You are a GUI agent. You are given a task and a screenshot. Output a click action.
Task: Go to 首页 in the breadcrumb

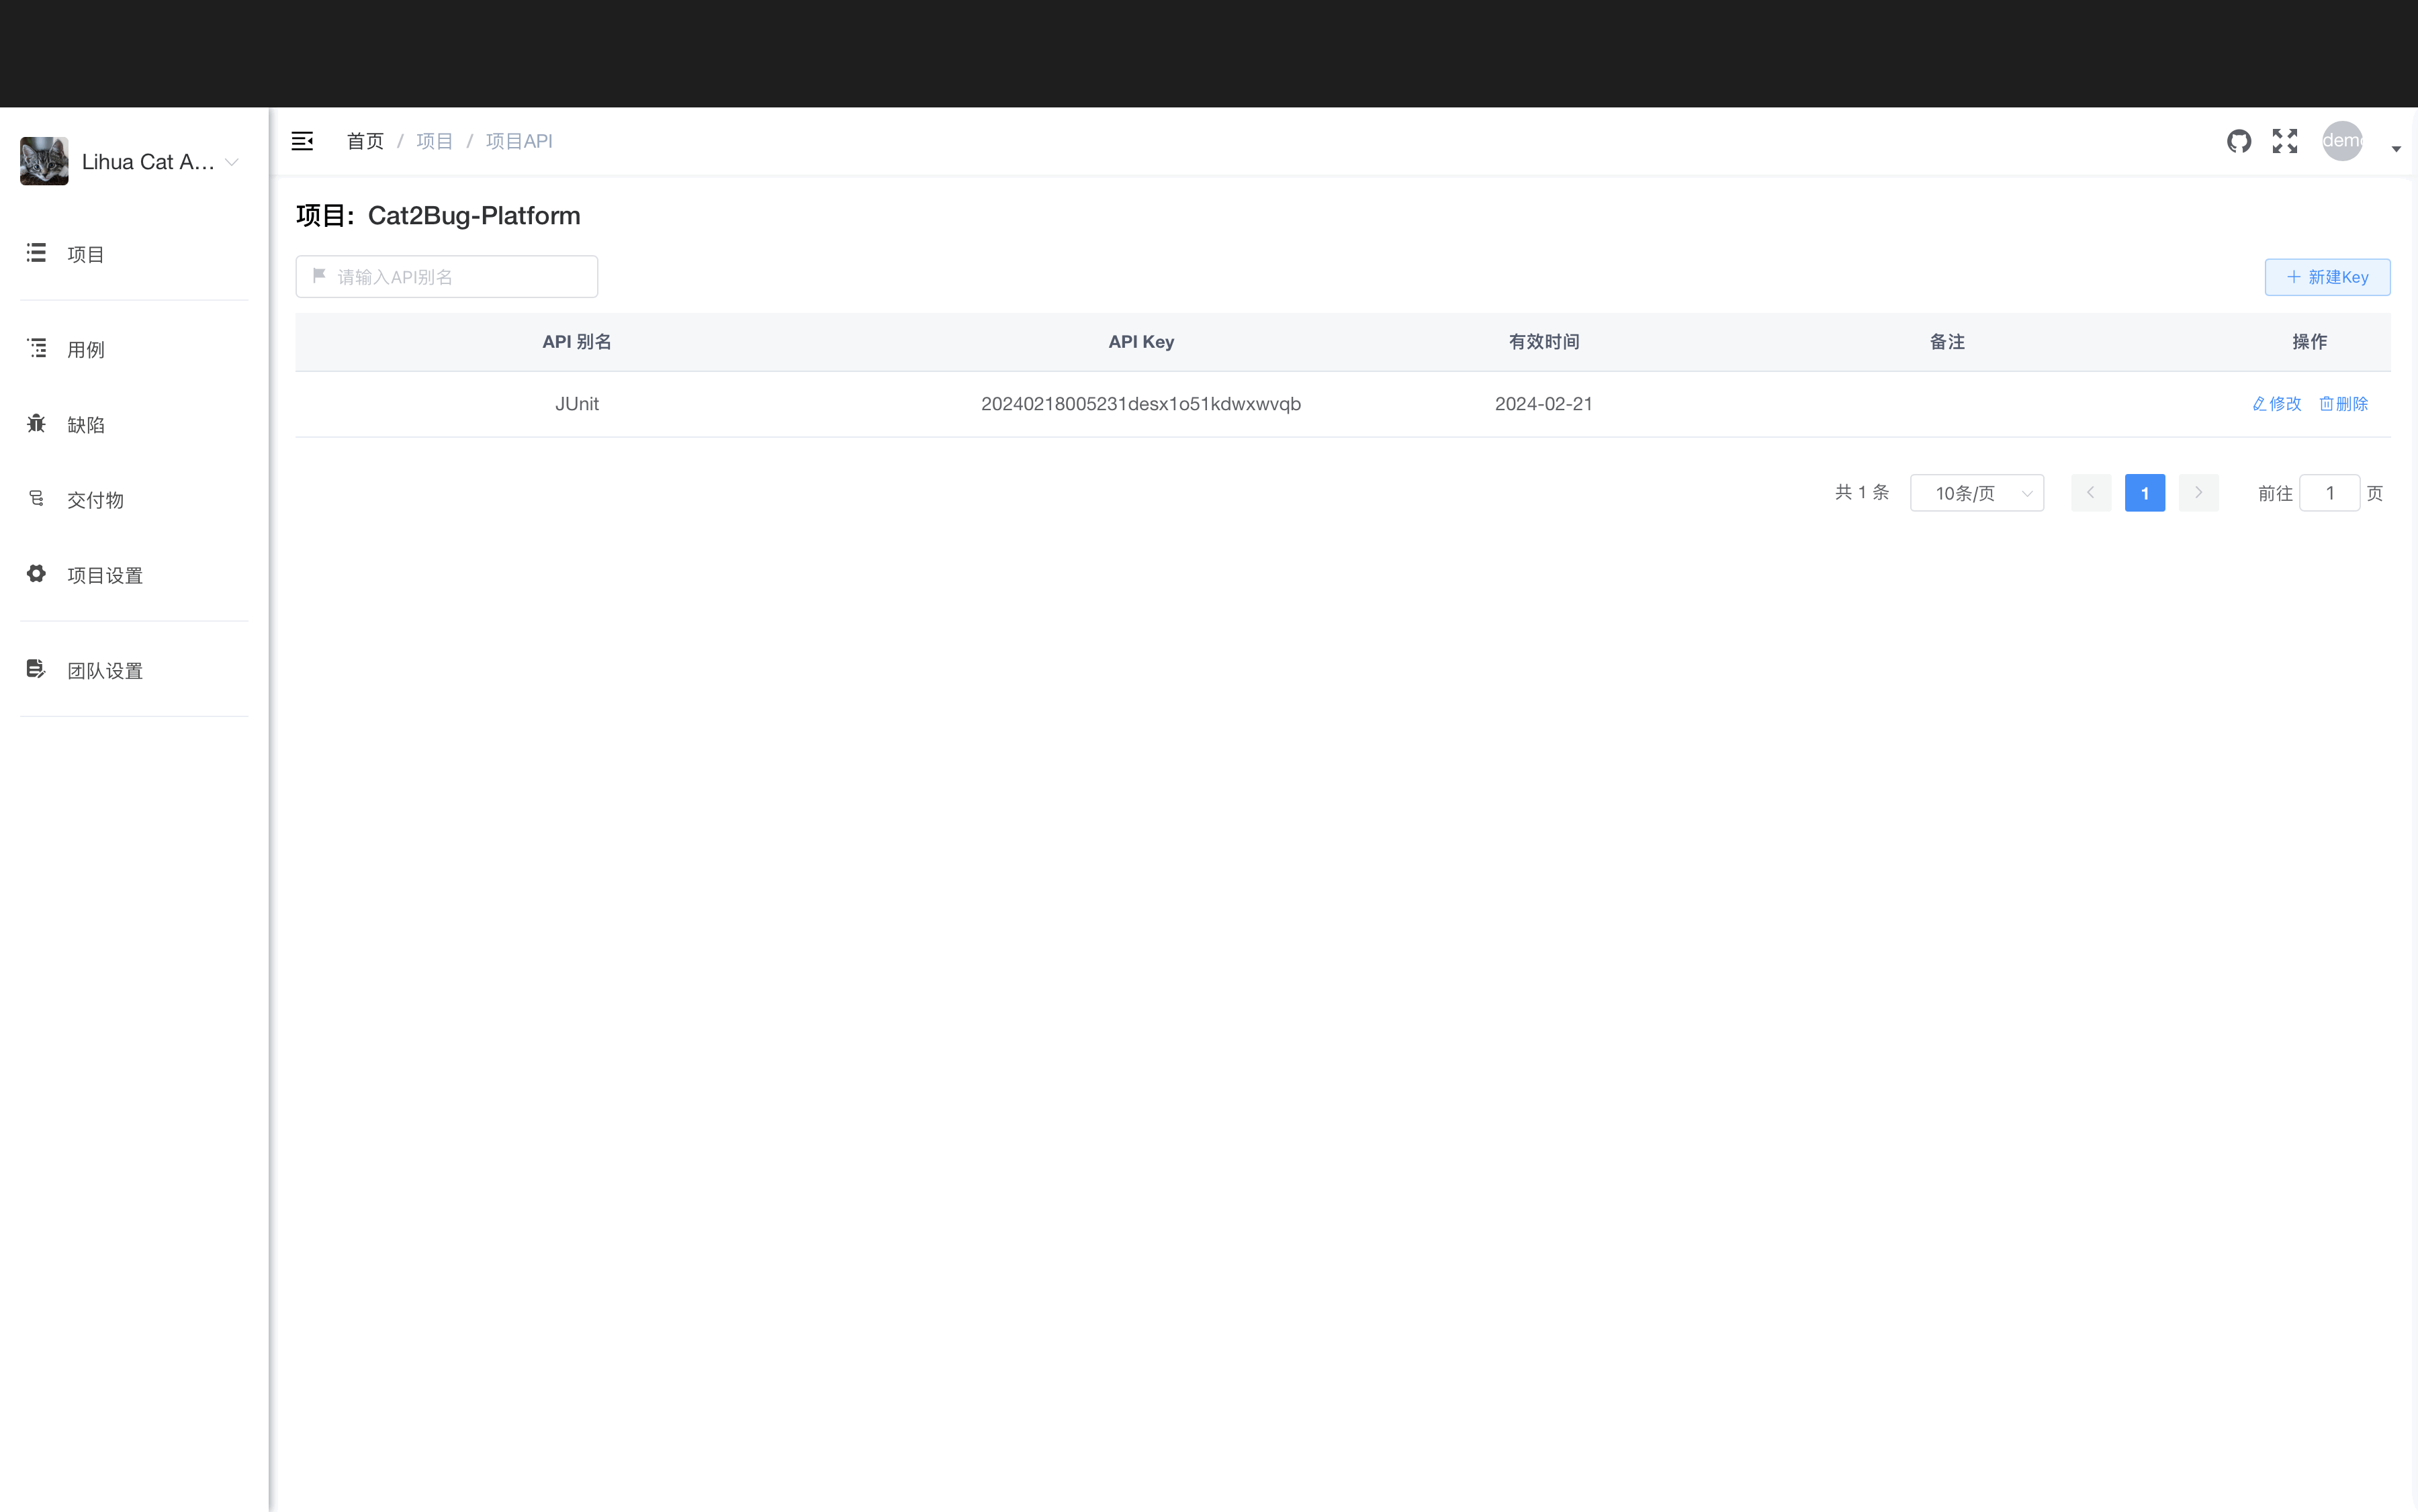coord(365,141)
